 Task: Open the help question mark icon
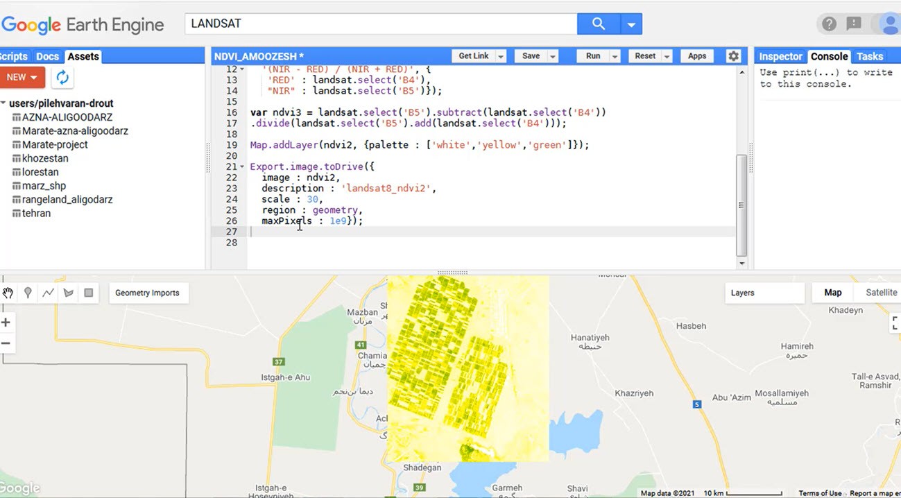829,24
